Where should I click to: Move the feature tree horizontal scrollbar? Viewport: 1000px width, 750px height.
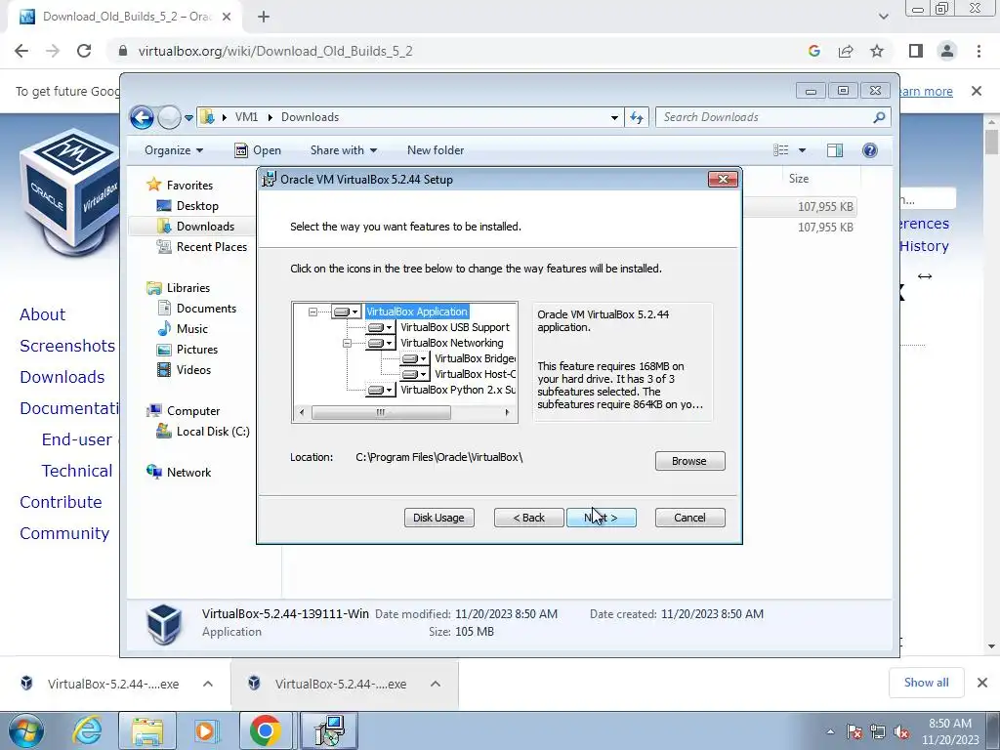(x=381, y=413)
